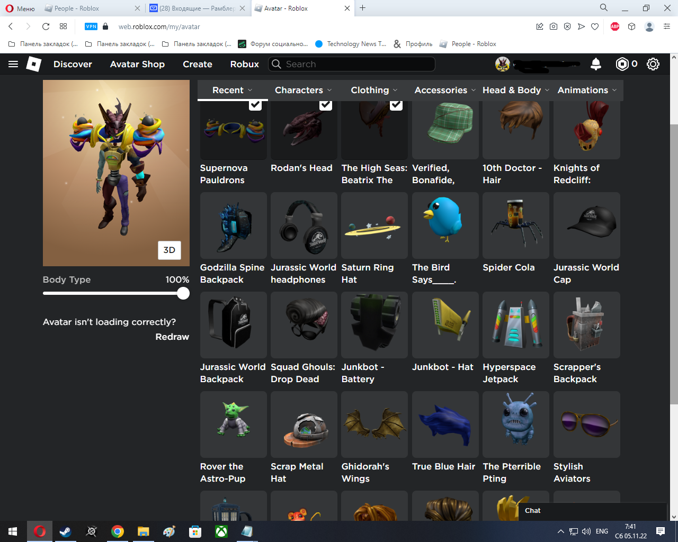The height and width of the screenshot is (542, 678).
Task: Equip Rover the Astro-Pup thumbnail
Action: click(x=234, y=424)
